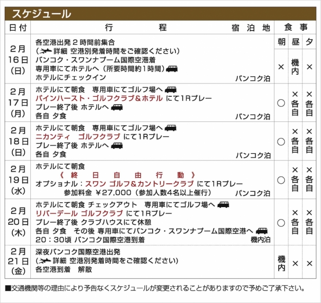Viewport: 321px width, 303px height.
Task: Click the van icon after ゴルフ場へ on Feb 18
Action: point(171,128)
